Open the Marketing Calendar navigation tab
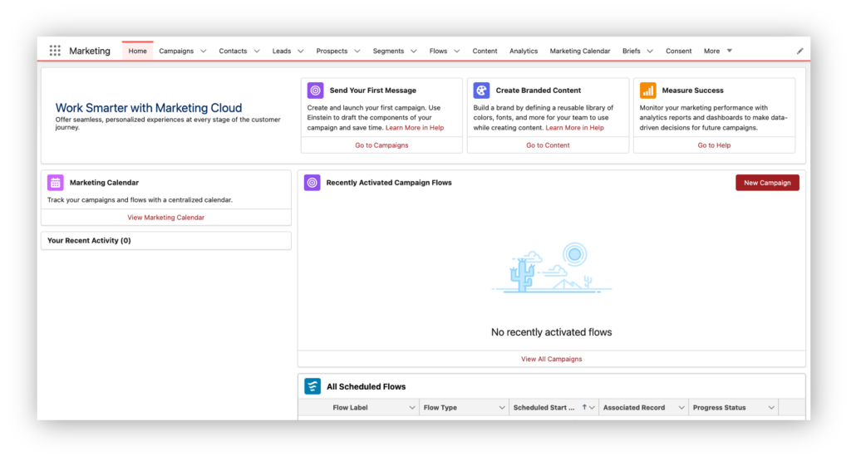 [579, 51]
